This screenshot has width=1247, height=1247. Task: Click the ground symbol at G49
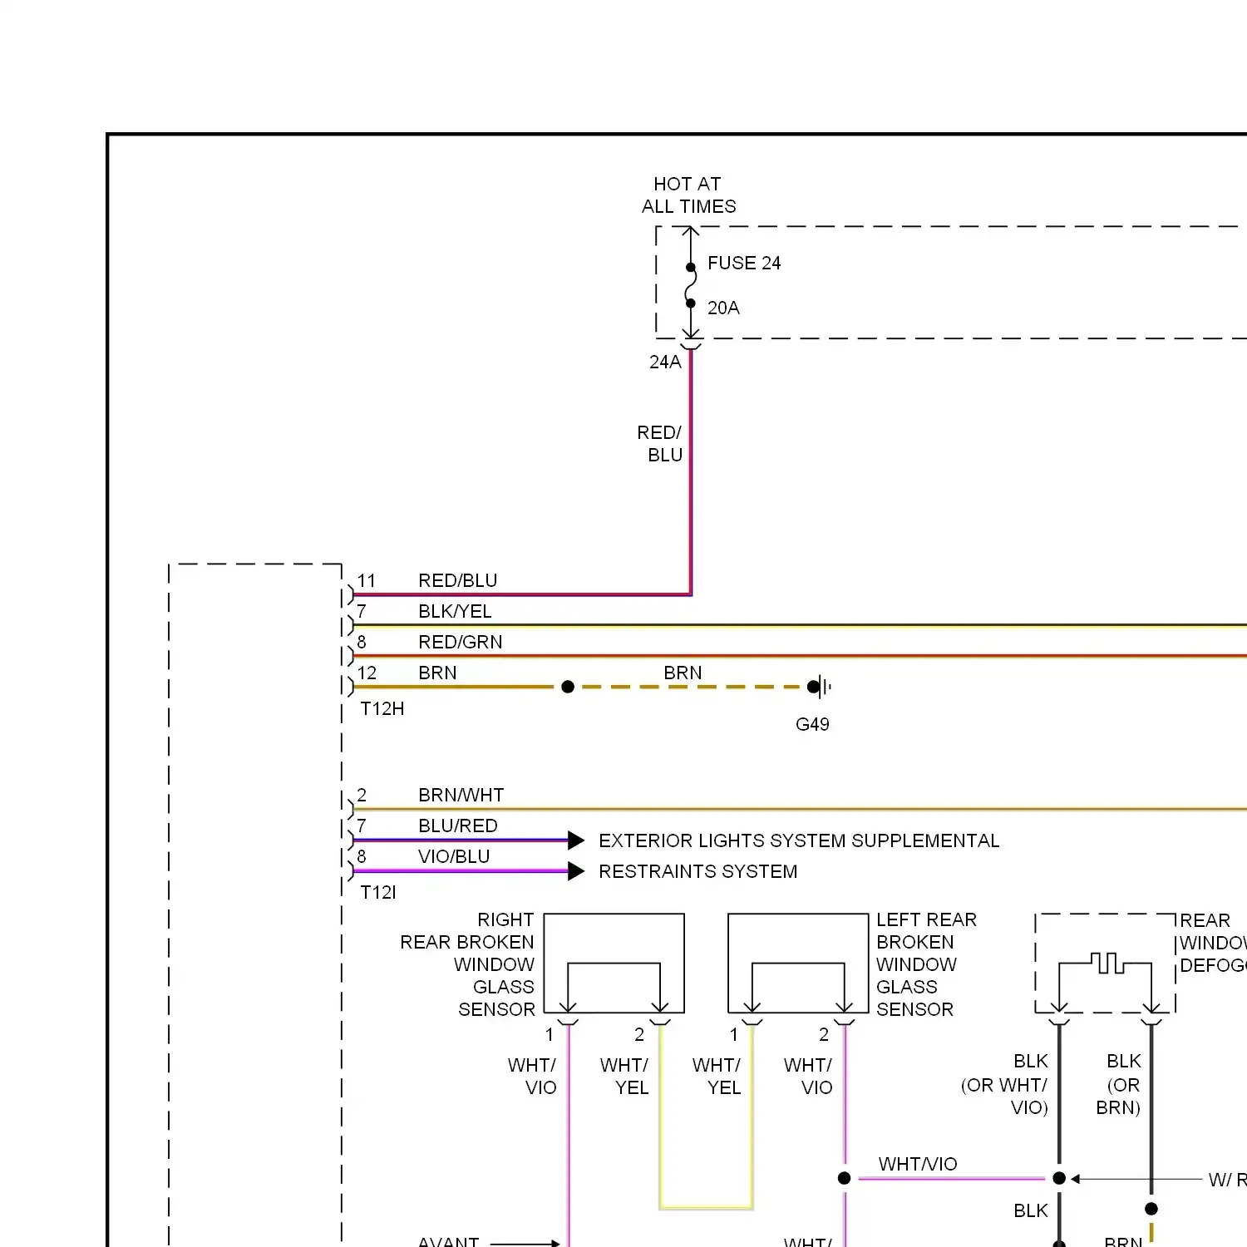821,687
